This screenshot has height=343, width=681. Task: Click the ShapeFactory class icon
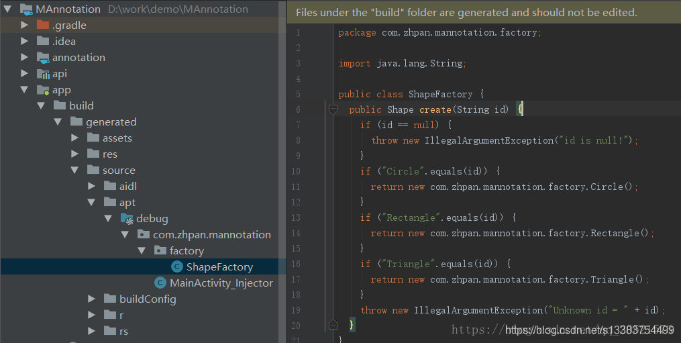pos(176,267)
